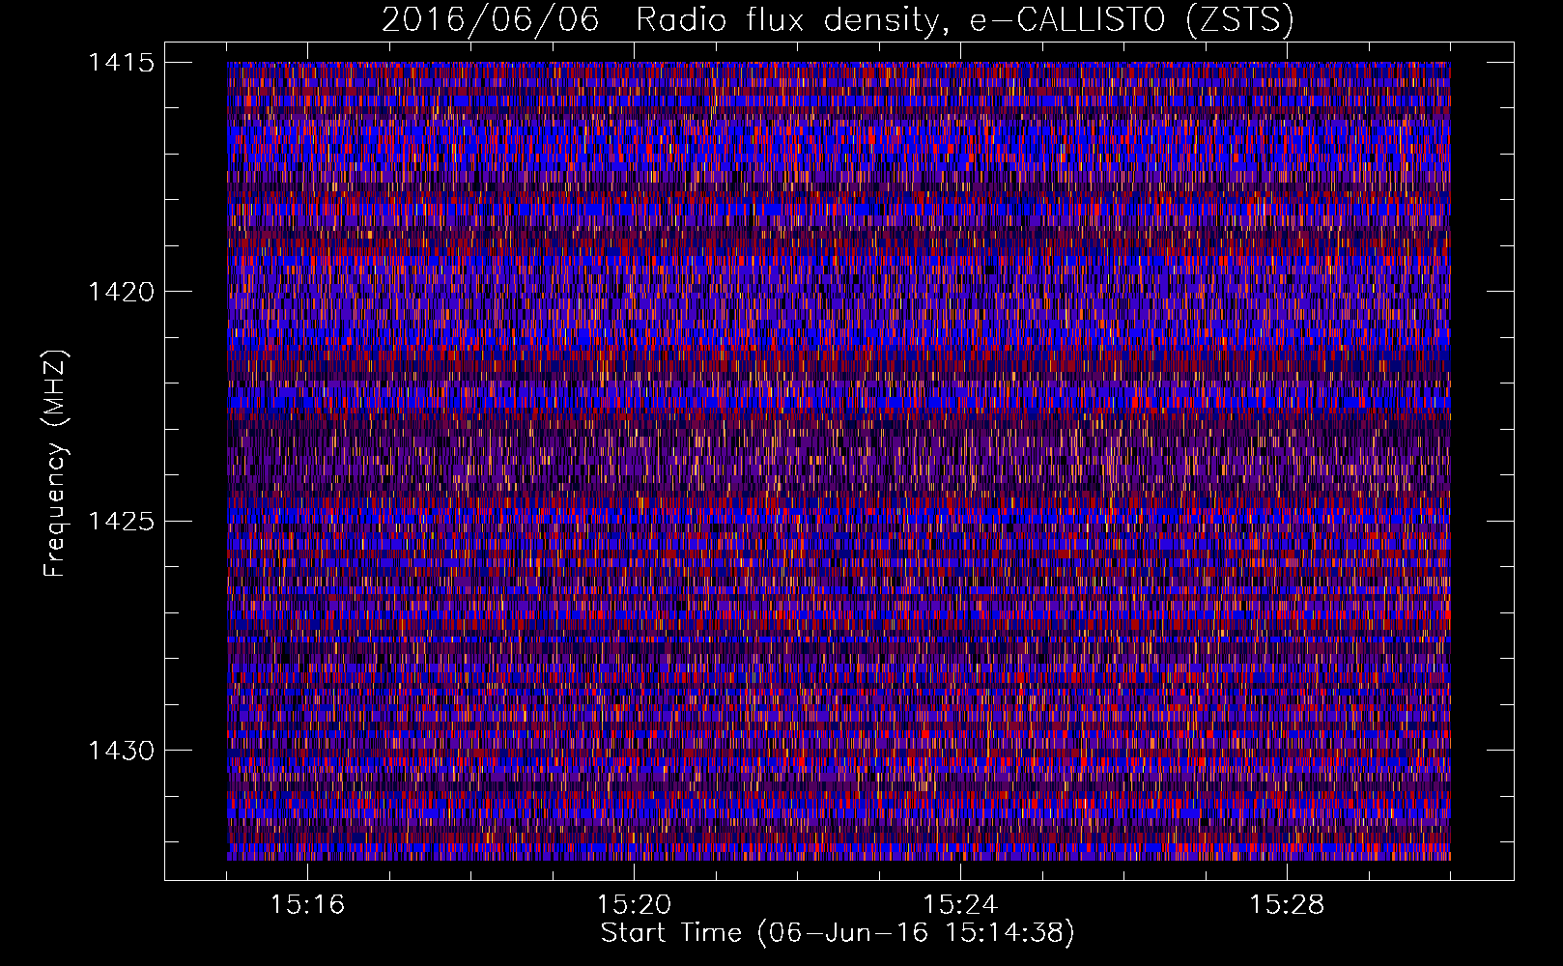
Task: Click the 1420 frequency axis label
Action: point(121,292)
